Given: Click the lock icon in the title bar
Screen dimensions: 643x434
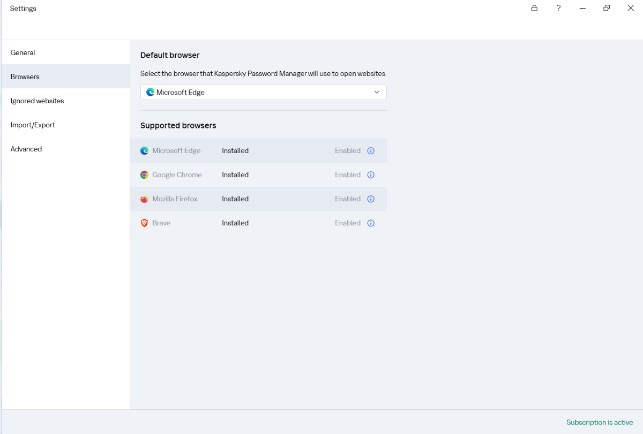Looking at the screenshot, I should (x=534, y=8).
